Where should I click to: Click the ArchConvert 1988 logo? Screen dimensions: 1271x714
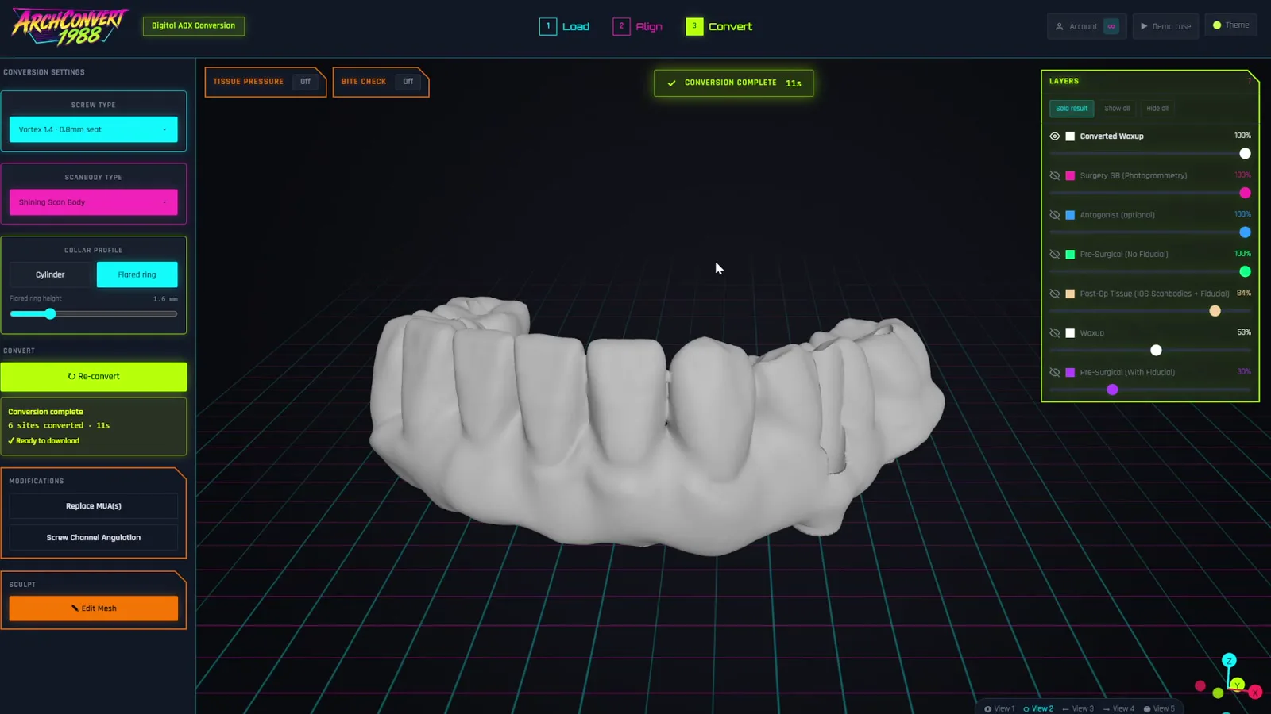click(x=70, y=27)
